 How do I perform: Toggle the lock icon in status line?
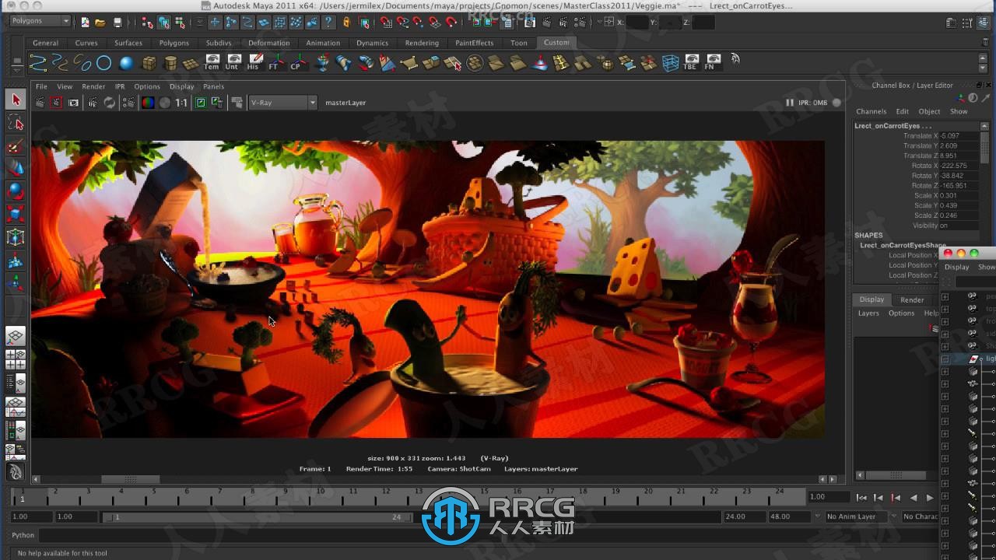[x=346, y=23]
